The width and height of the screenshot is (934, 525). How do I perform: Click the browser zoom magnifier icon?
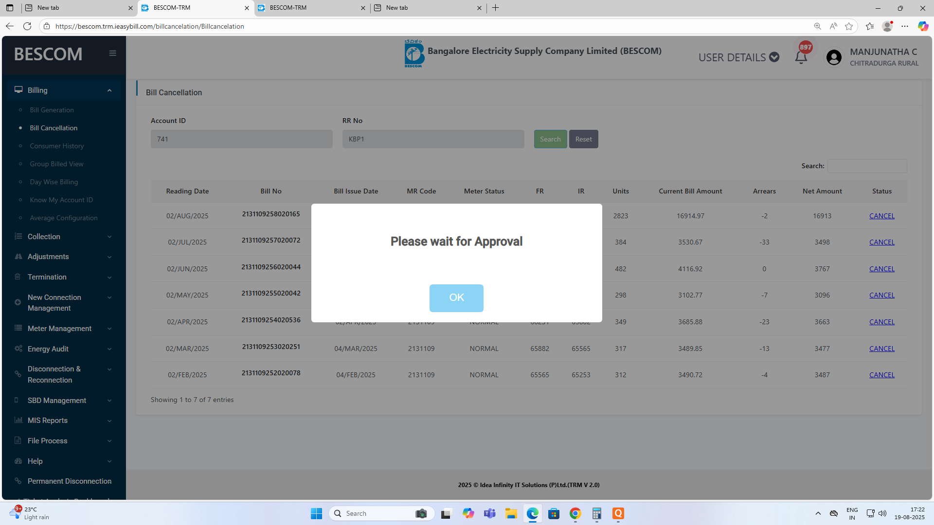[817, 26]
